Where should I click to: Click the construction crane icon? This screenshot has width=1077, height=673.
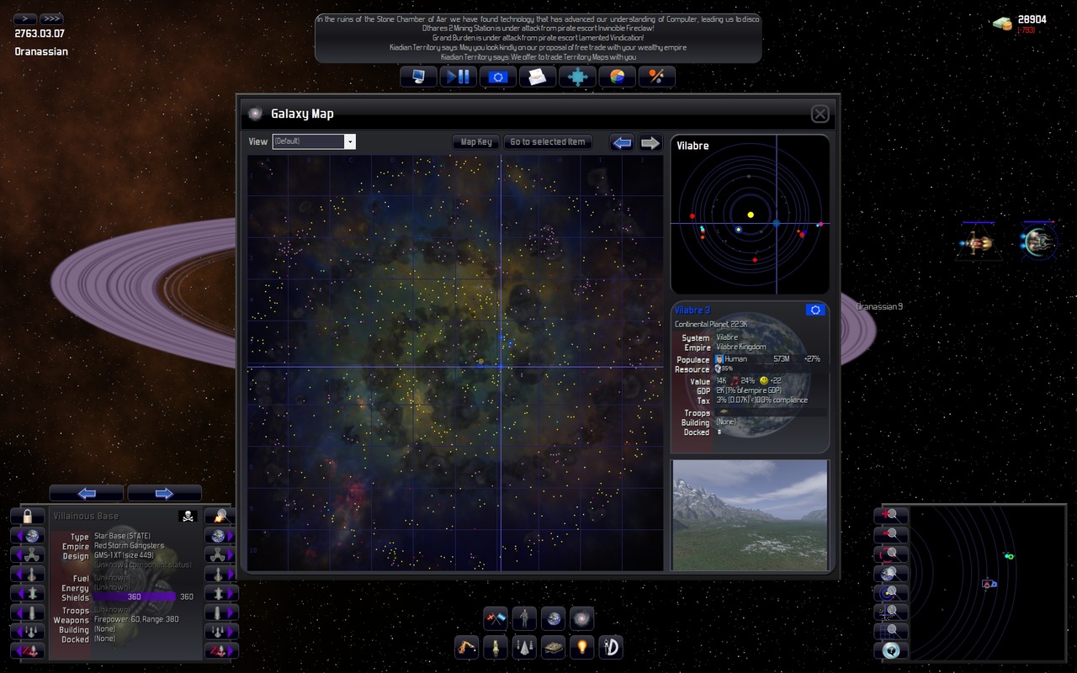466,647
